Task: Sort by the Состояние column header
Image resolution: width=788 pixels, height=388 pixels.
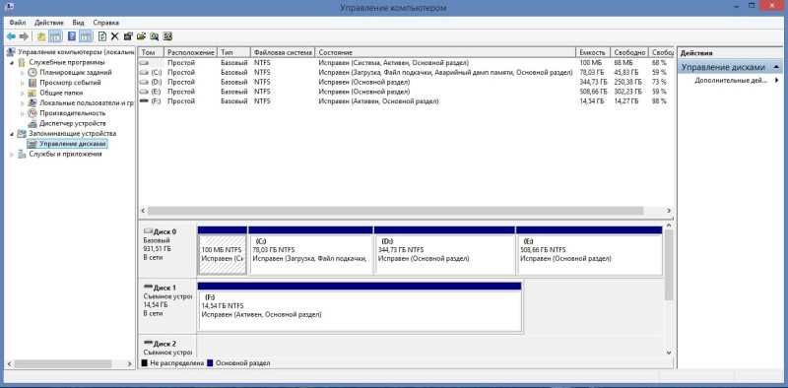Action: point(445,52)
